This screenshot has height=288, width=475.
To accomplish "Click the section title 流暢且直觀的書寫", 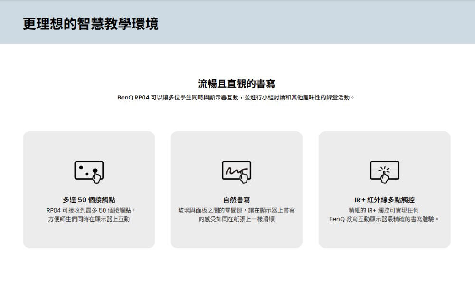I will point(236,83).
